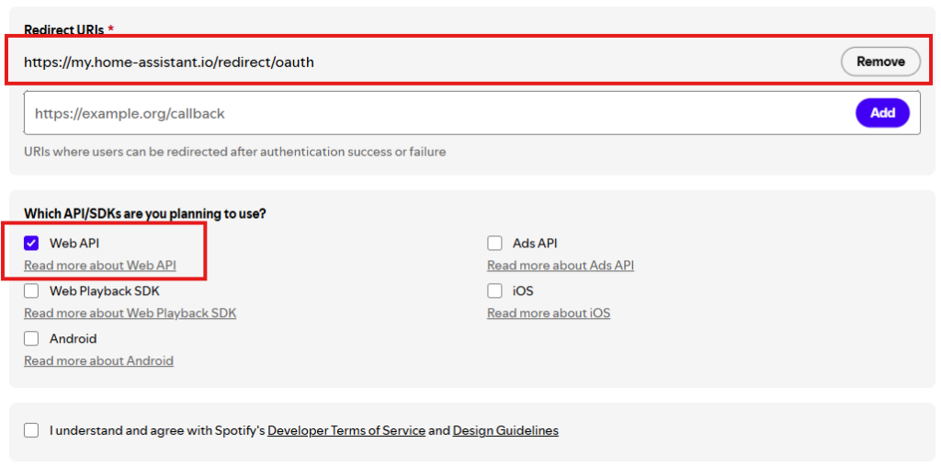Visit the Read more about Ads API link

coord(561,266)
